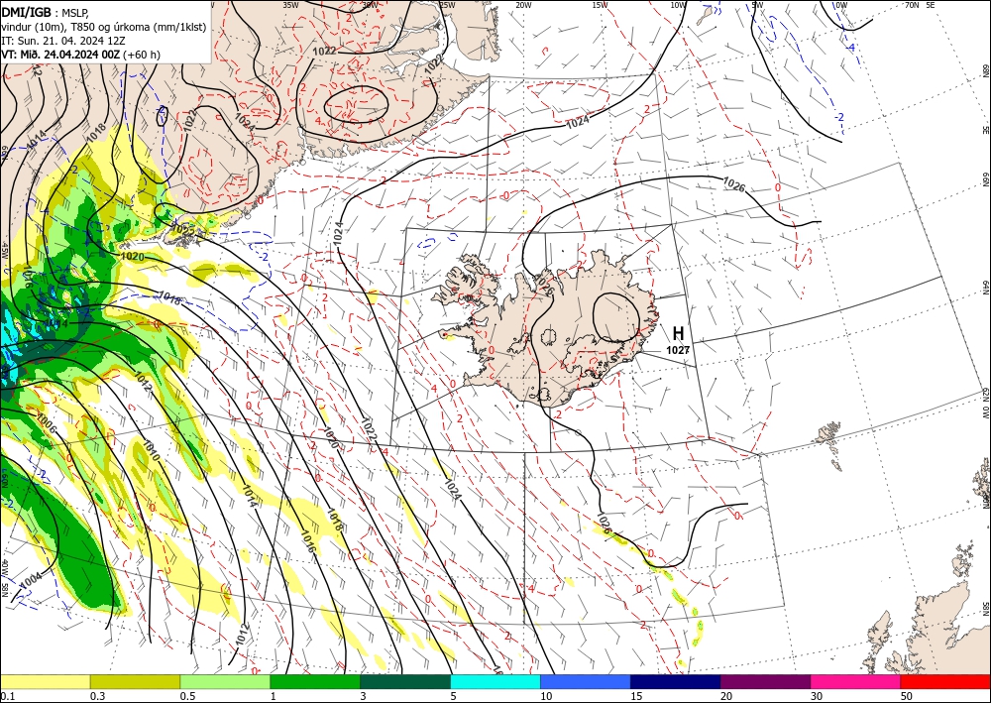Click the light green 0.5–1 mm legend swatch
The width and height of the screenshot is (991, 703).
(x=225, y=681)
